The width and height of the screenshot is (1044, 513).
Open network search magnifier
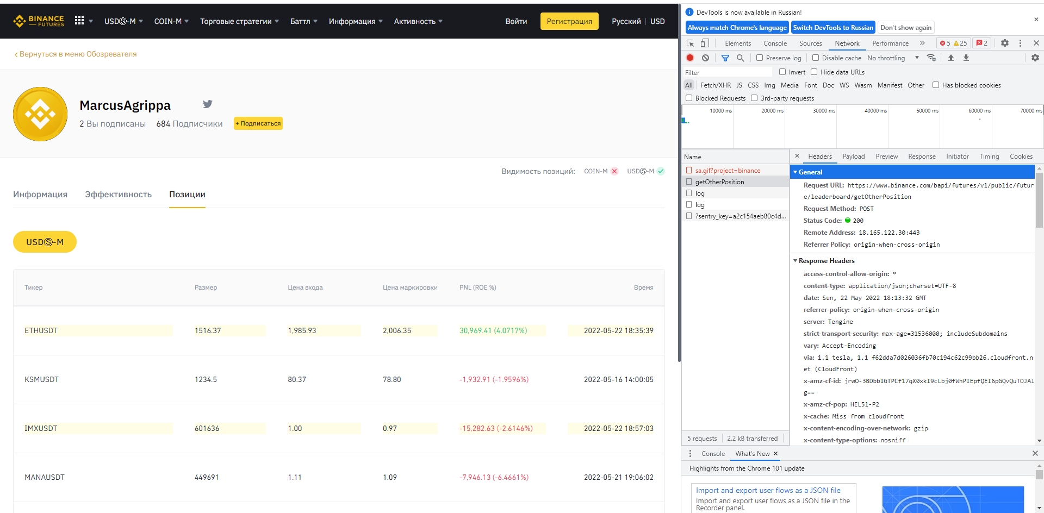pyautogui.click(x=740, y=58)
